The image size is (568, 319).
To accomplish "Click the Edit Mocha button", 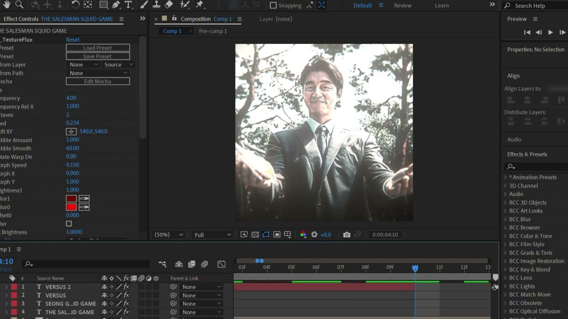I will coord(98,82).
